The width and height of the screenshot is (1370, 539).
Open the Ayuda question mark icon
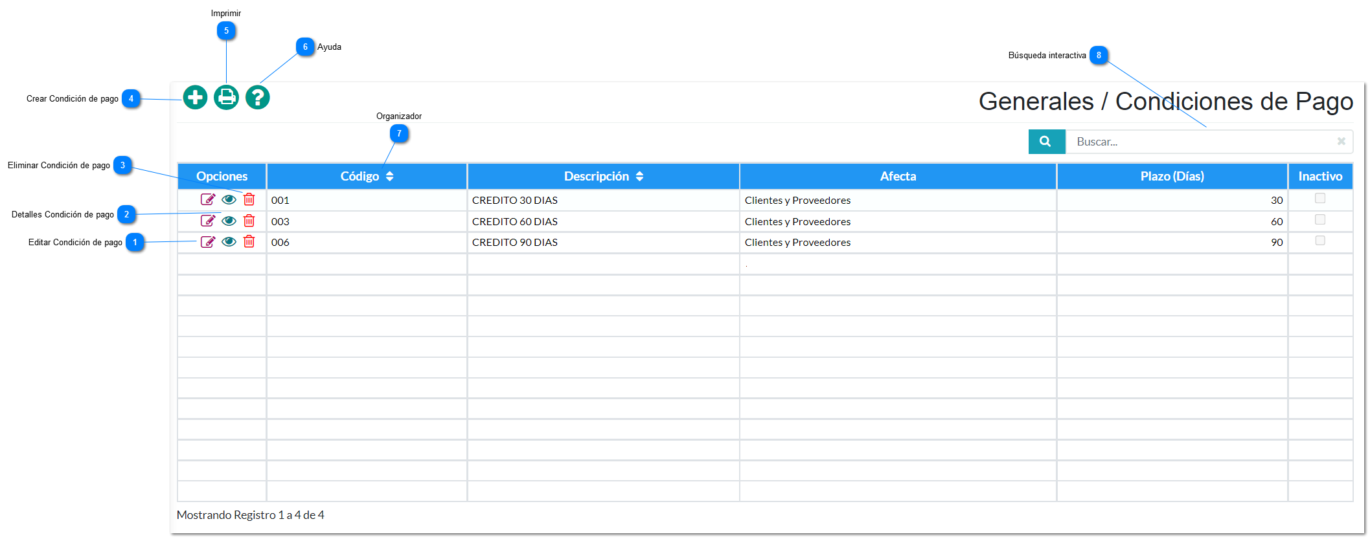[257, 98]
